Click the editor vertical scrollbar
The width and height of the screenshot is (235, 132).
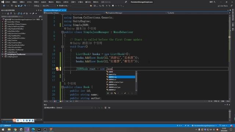pos(229,57)
